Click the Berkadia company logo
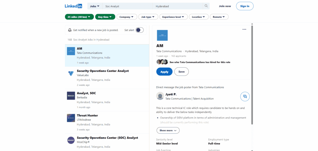 pyautogui.click(x=71, y=96)
